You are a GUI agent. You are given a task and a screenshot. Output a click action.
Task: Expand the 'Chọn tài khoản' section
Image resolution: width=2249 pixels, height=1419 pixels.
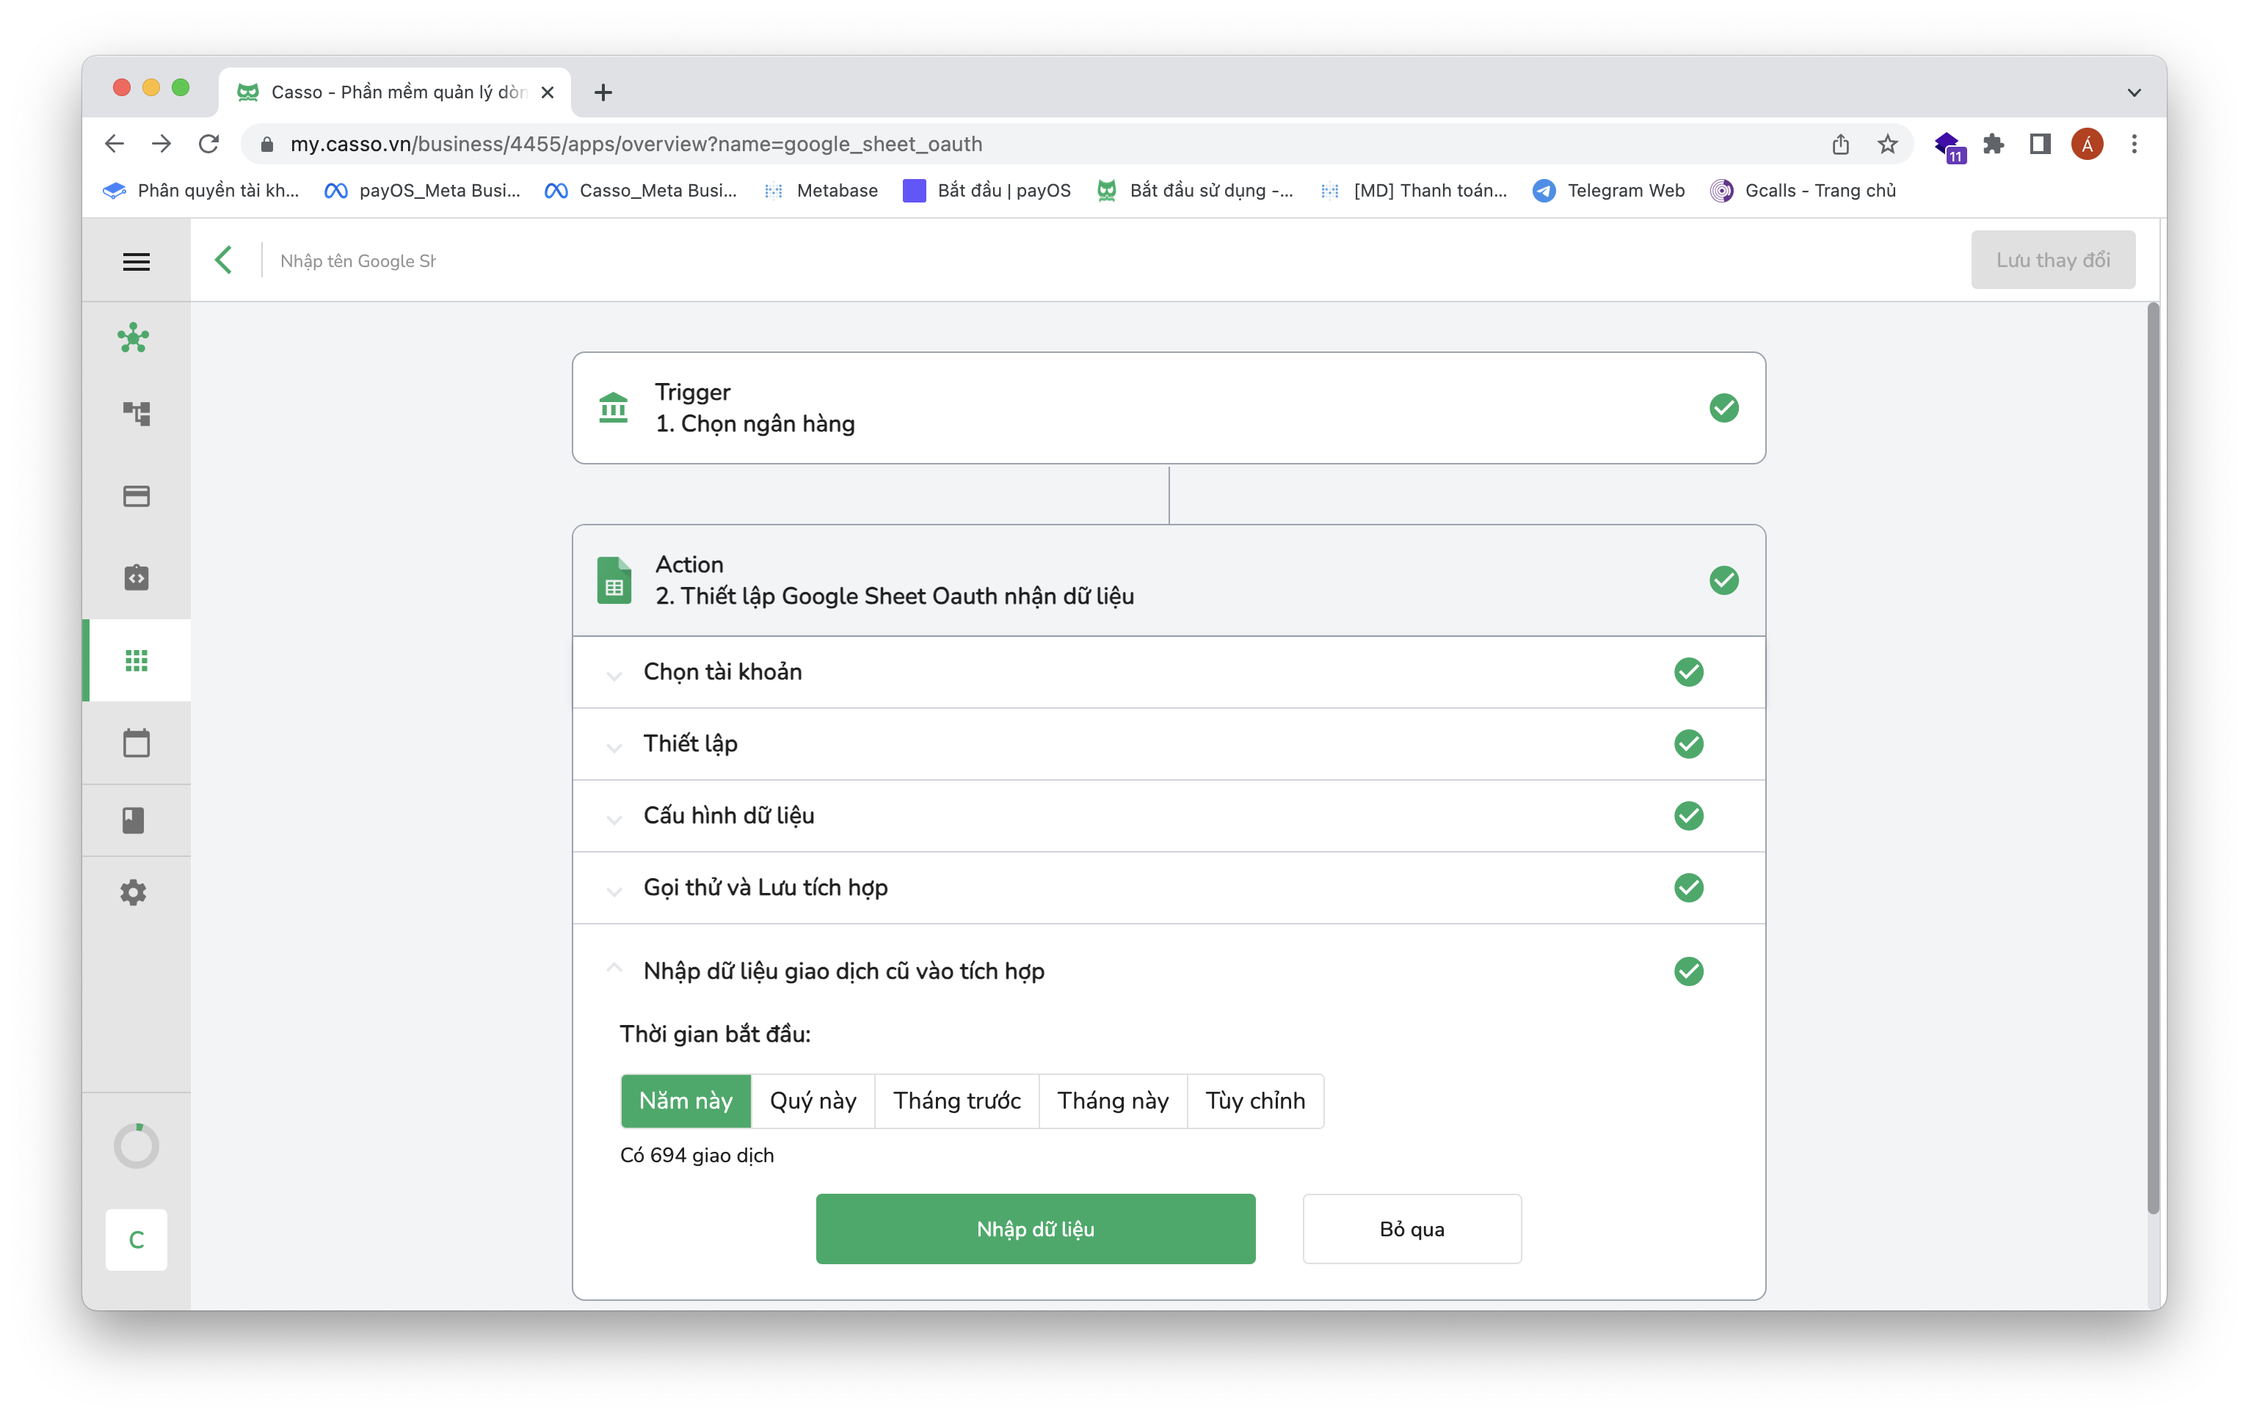722,672
